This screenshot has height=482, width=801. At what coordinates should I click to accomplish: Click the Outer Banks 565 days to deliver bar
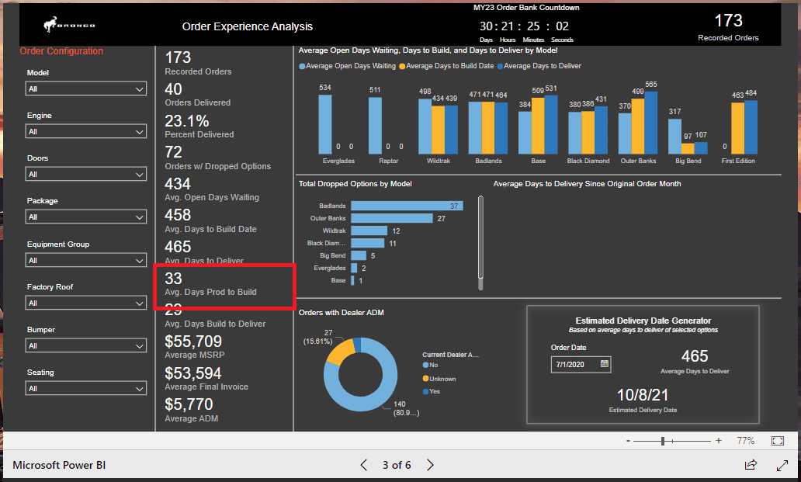point(650,123)
